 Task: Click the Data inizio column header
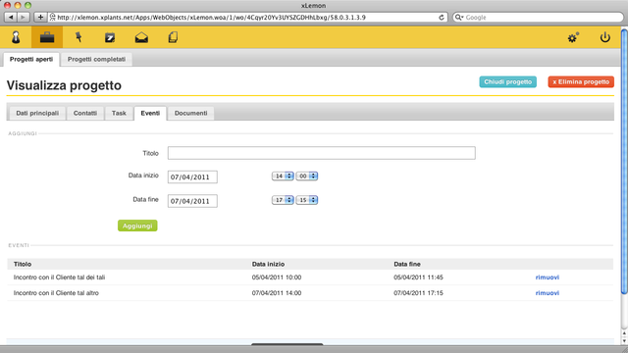268,264
